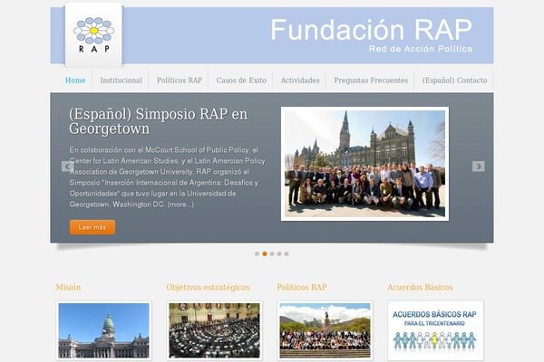Open the Home menu item
Screen dimensions: 544x362
click(x=75, y=81)
